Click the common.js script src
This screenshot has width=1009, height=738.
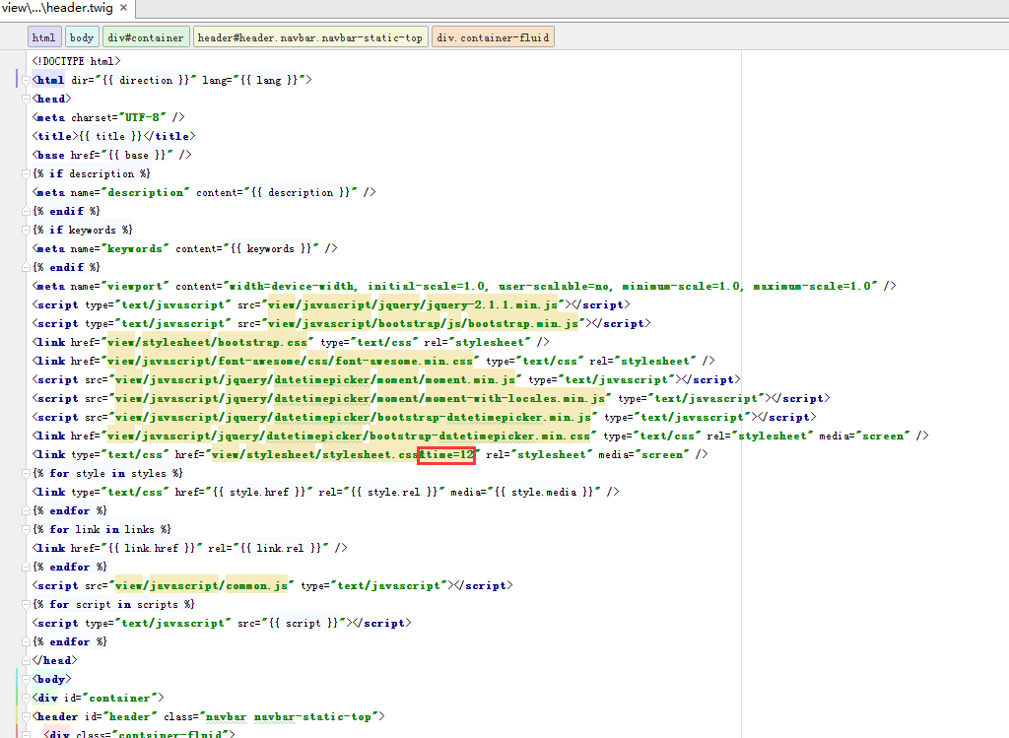[x=201, y=585]
